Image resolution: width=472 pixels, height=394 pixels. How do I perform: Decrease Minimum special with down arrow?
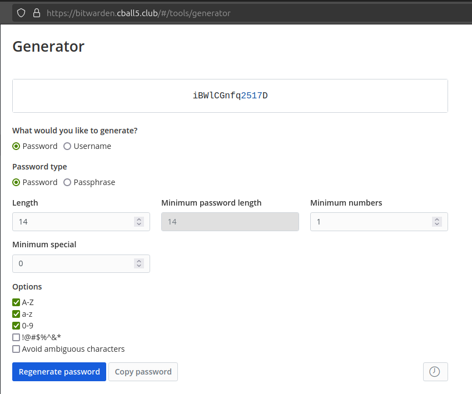coord(139,266)
